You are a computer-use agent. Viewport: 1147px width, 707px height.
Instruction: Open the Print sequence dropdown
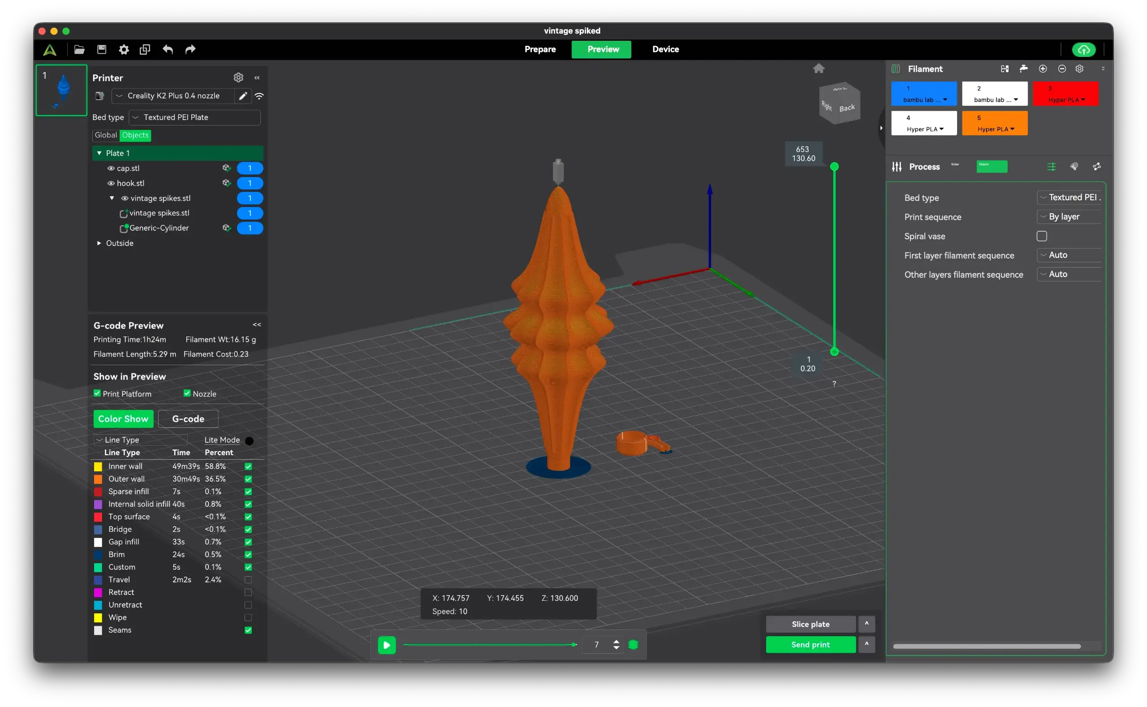point(1069,216)
